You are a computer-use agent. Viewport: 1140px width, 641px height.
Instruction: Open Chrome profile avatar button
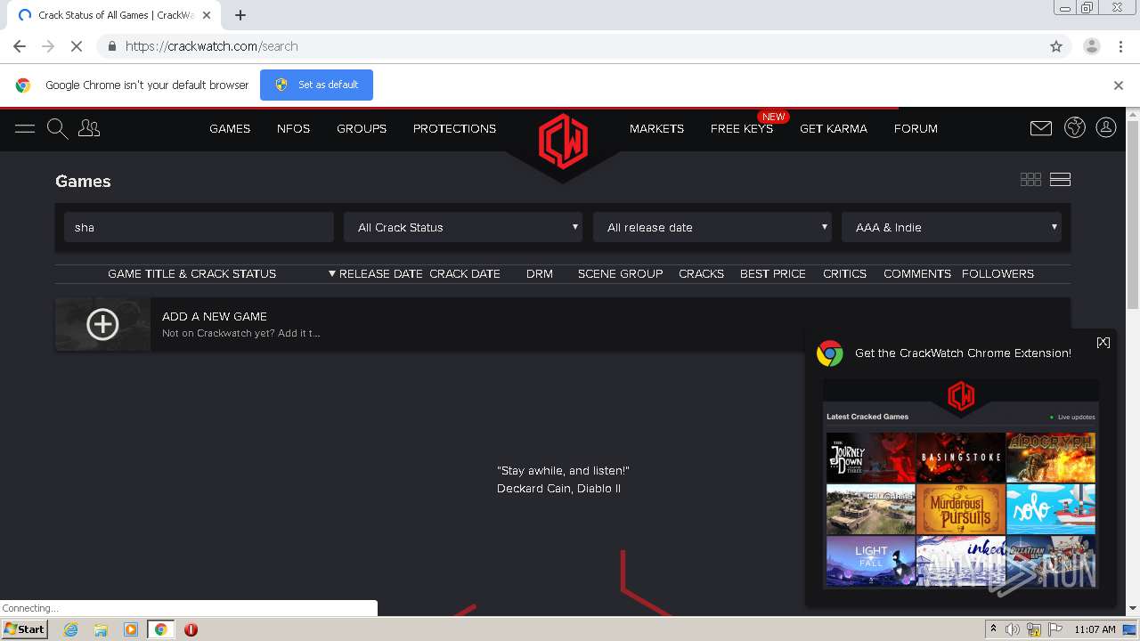tap(1091, 46)
